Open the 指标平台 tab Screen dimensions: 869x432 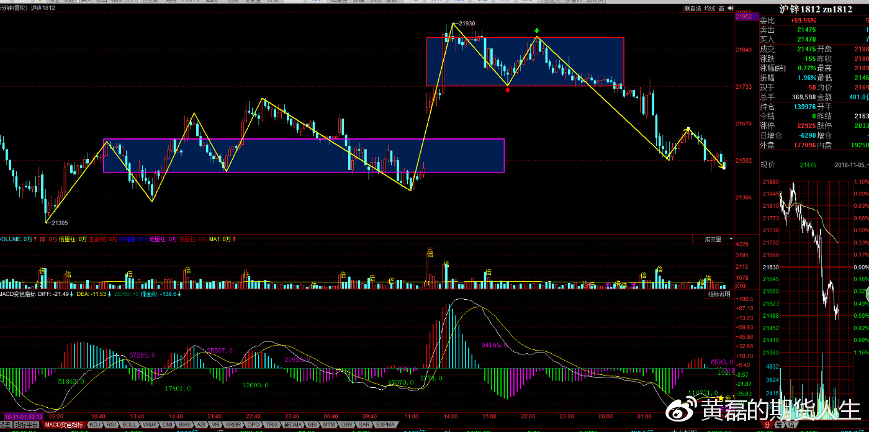[28, 425]
